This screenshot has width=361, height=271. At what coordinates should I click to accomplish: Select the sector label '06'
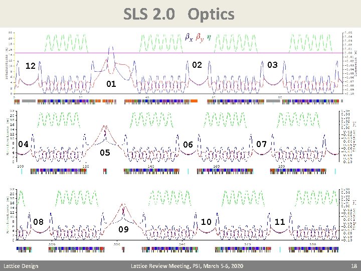[188, 145]
